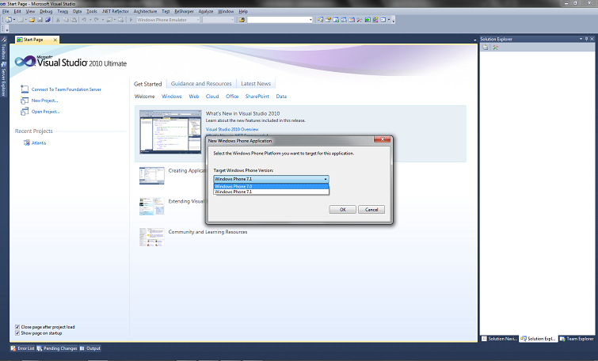Click the Open Project... link
The width and height of the screenshot is (598, 361).
click(x=45, y=112)
